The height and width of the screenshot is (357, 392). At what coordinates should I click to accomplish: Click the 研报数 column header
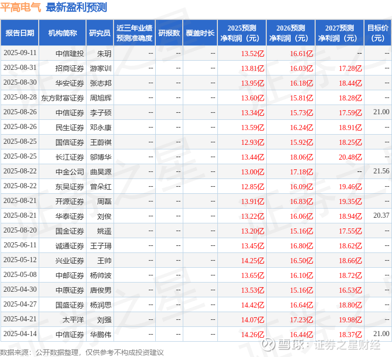(169, 33)
